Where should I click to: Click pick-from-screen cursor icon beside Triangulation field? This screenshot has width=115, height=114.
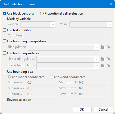109,47
